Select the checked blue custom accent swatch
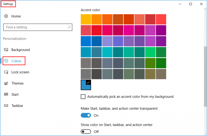Viewport: 207px width, 136px height. tap(86, 85)
